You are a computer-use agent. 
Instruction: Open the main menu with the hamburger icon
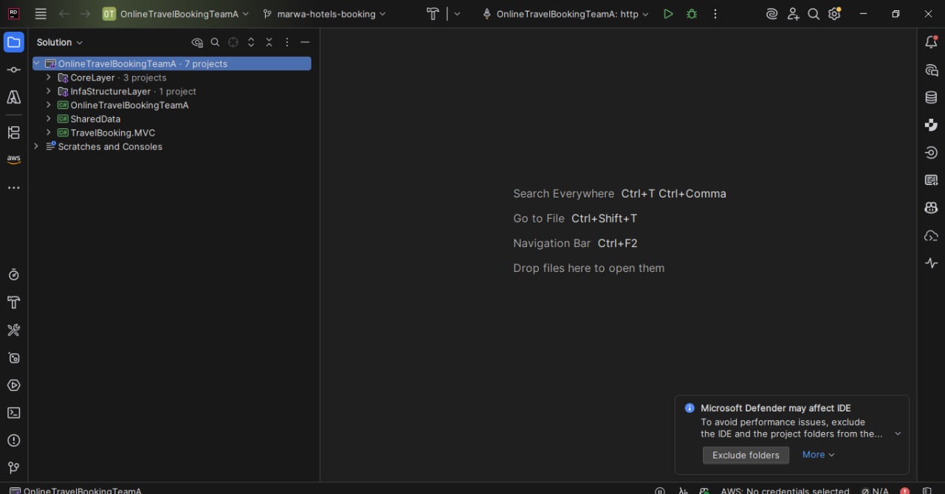[41, 13]
